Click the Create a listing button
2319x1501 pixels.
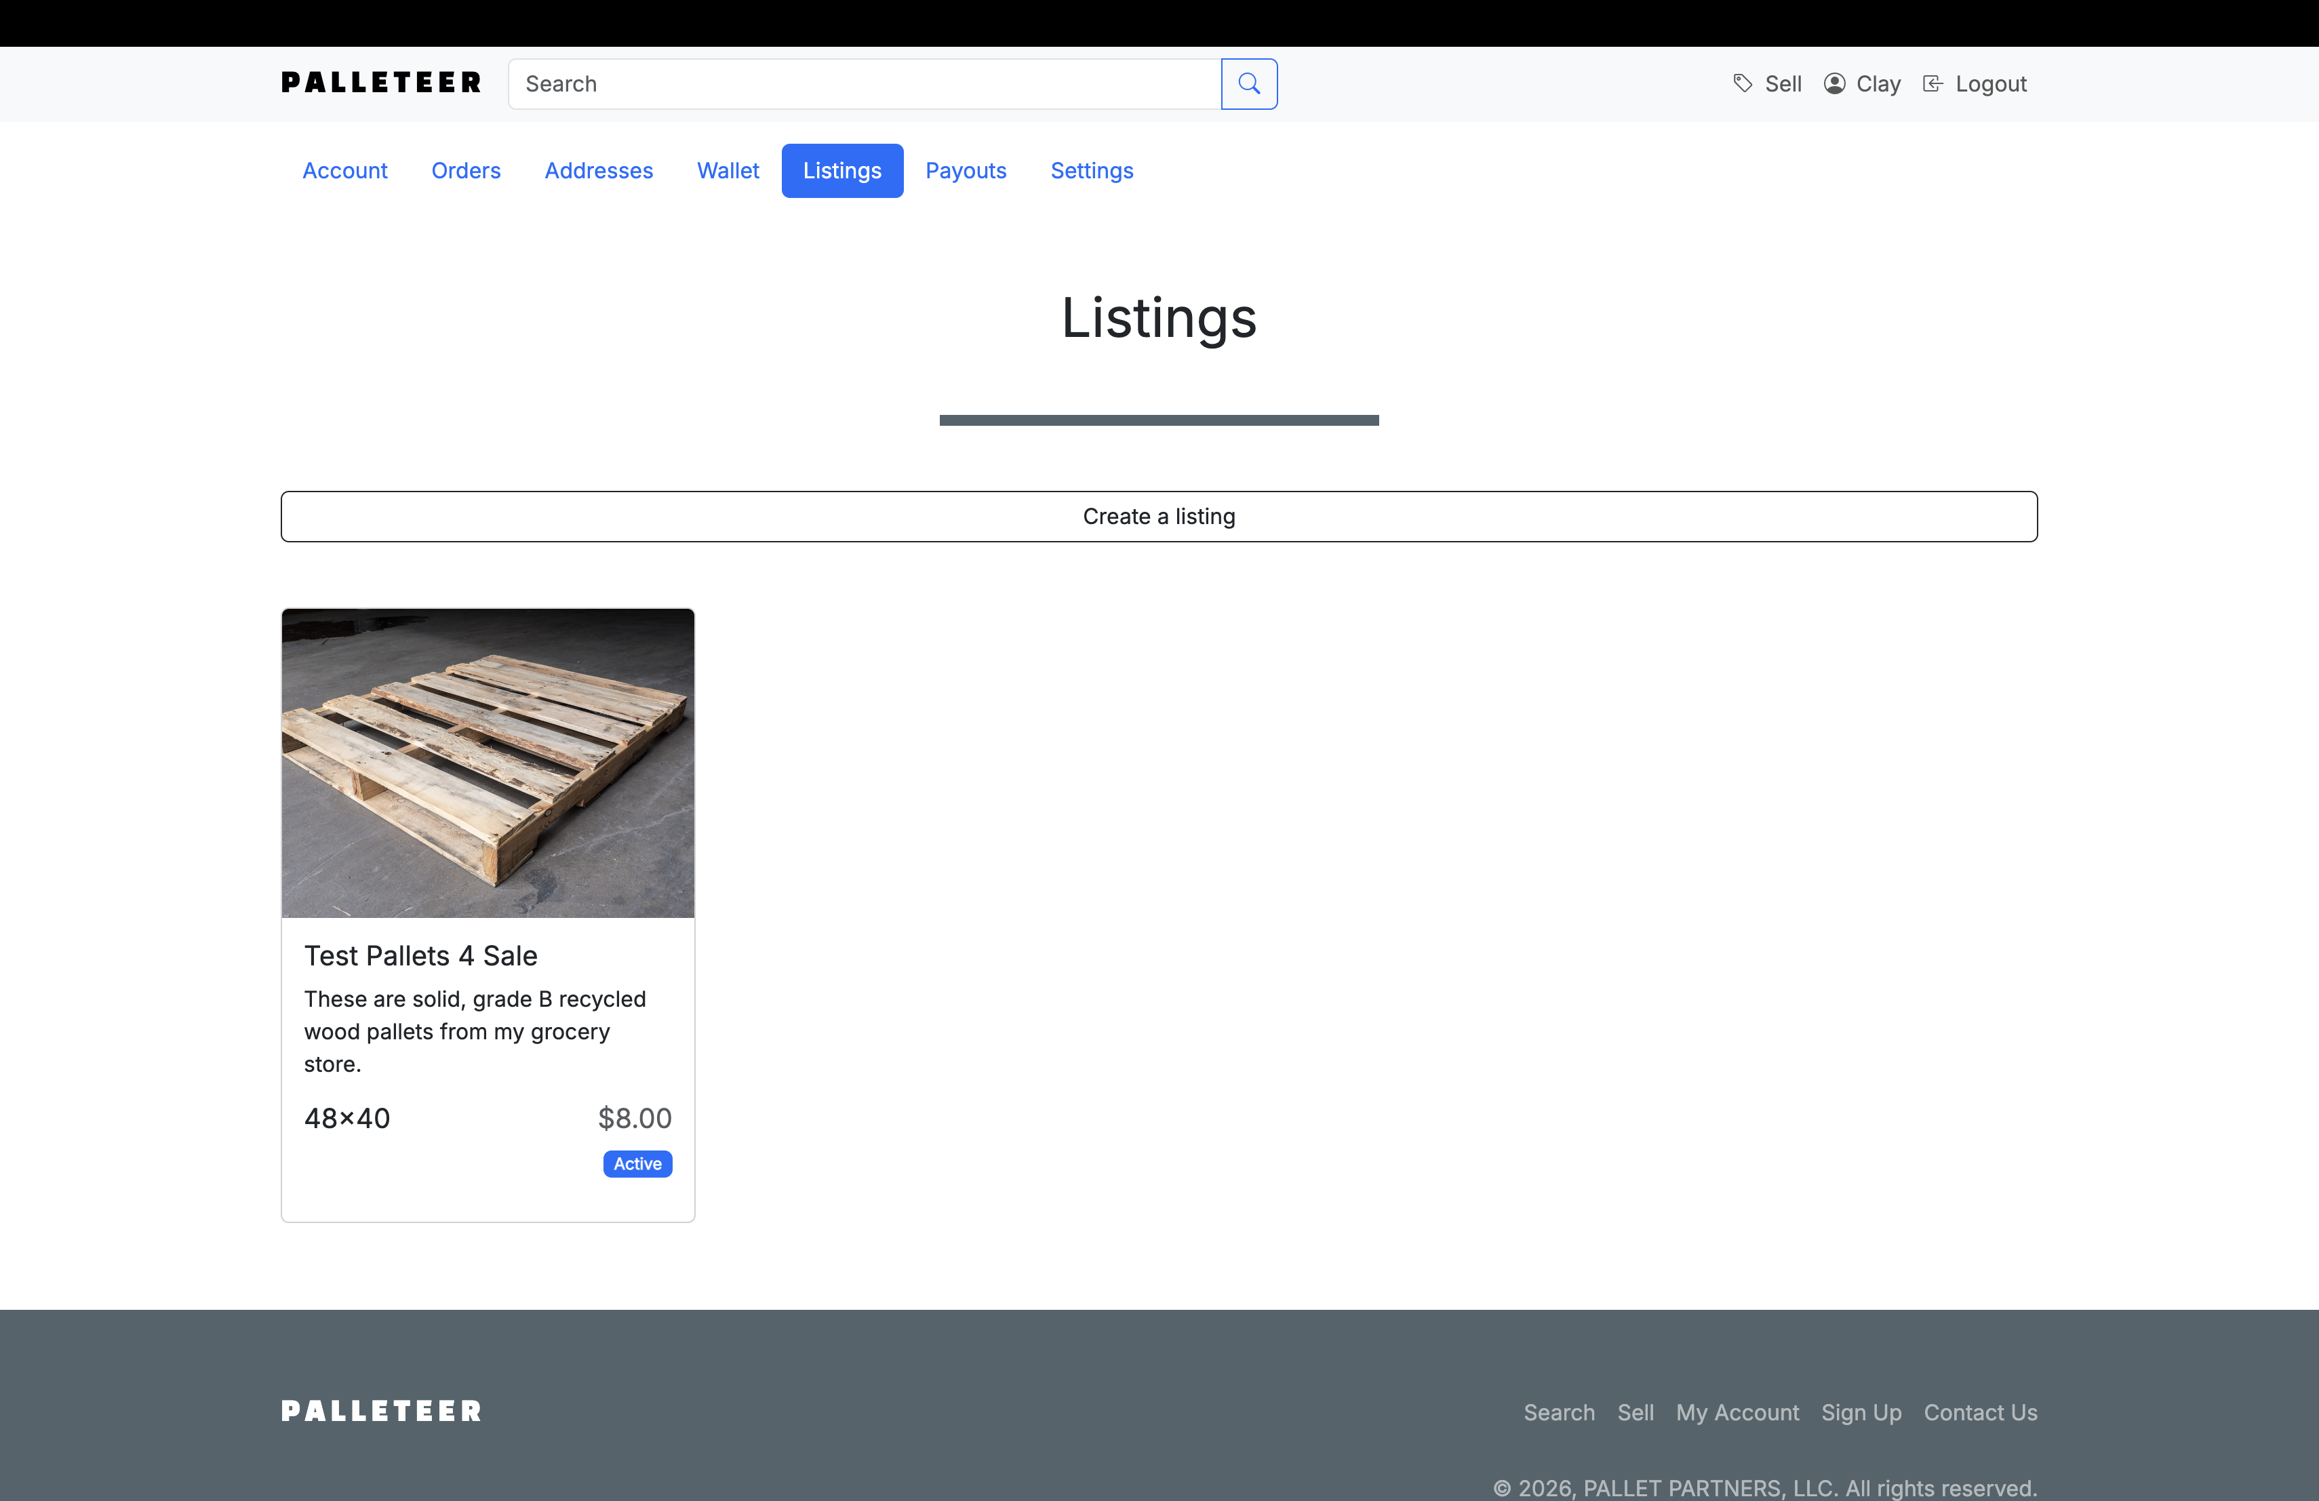coord(1159,516)
